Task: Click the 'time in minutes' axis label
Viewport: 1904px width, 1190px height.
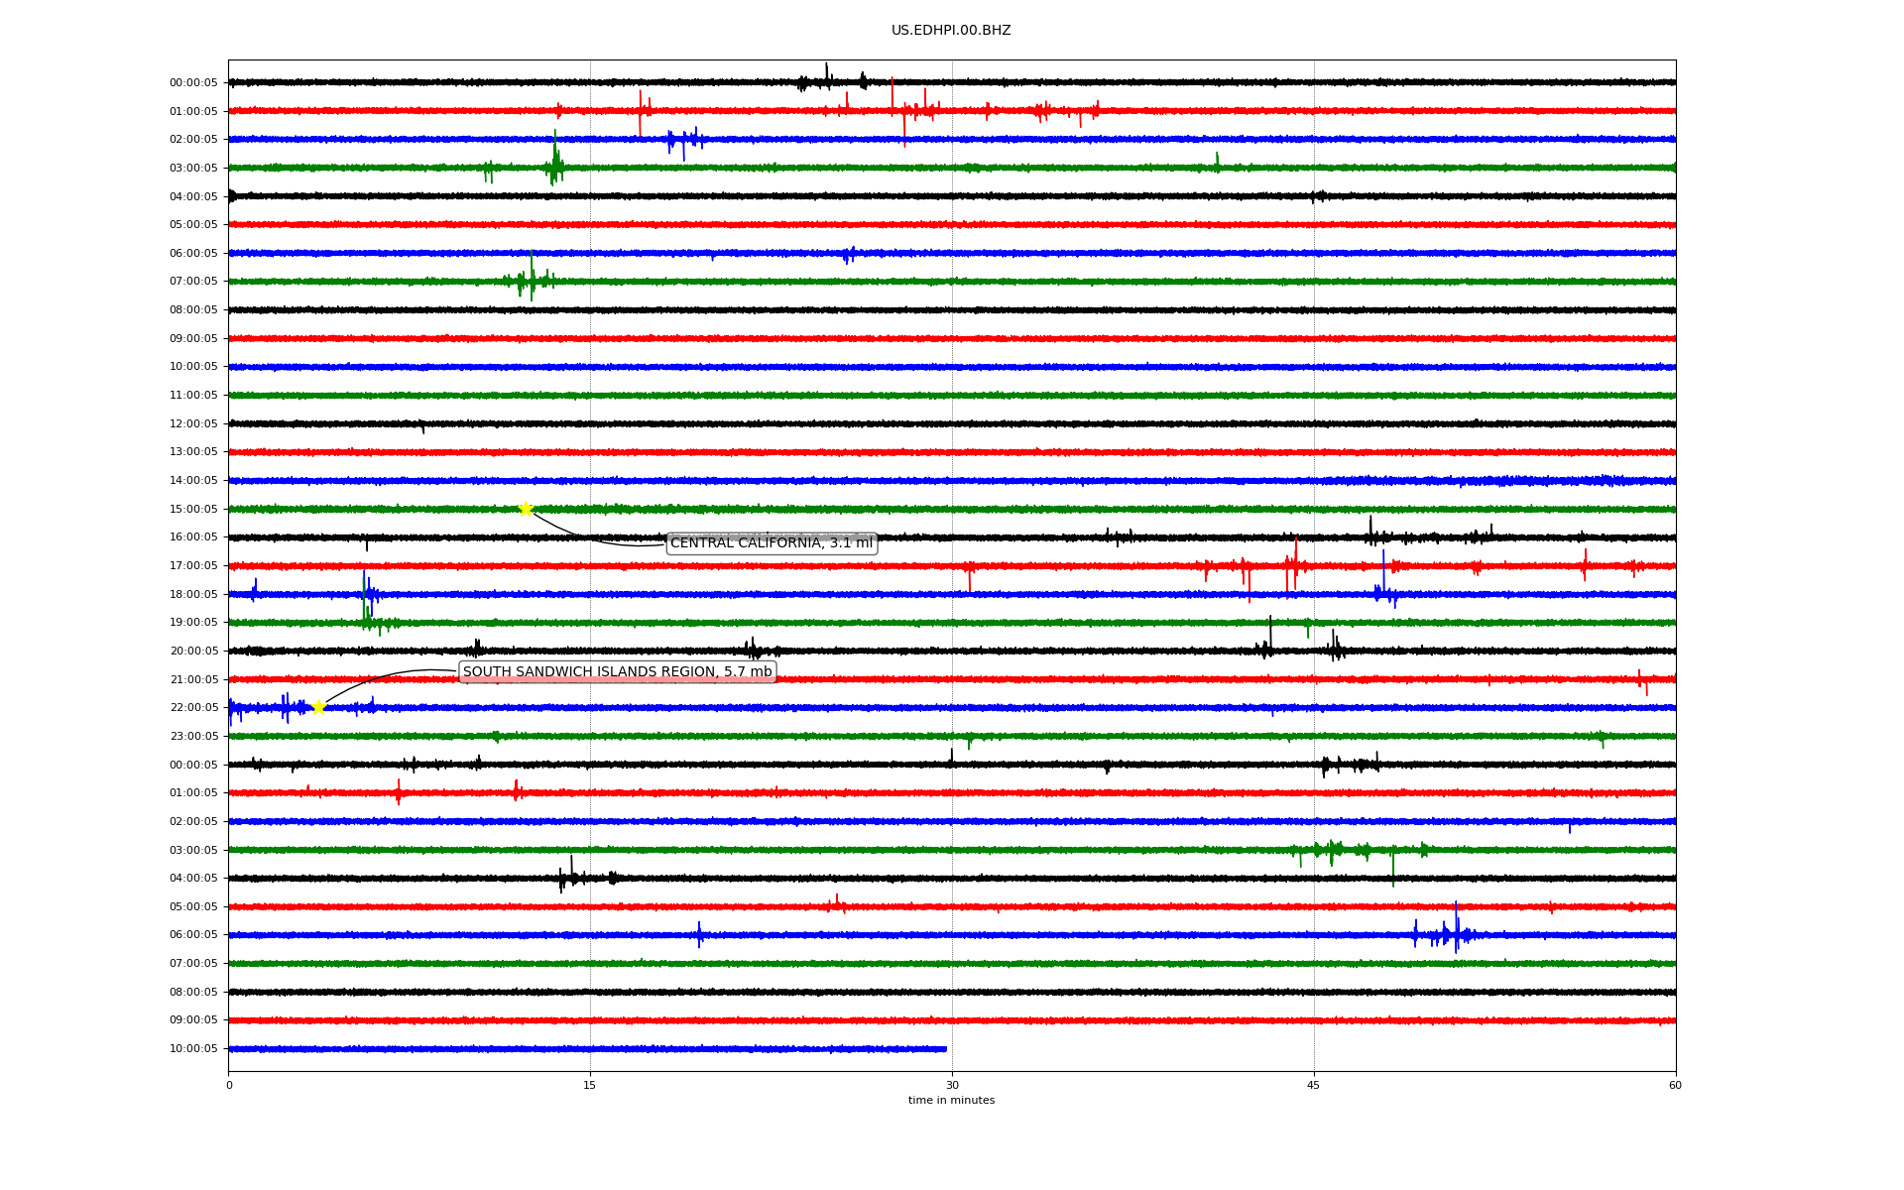Action: click(951, 1101)
